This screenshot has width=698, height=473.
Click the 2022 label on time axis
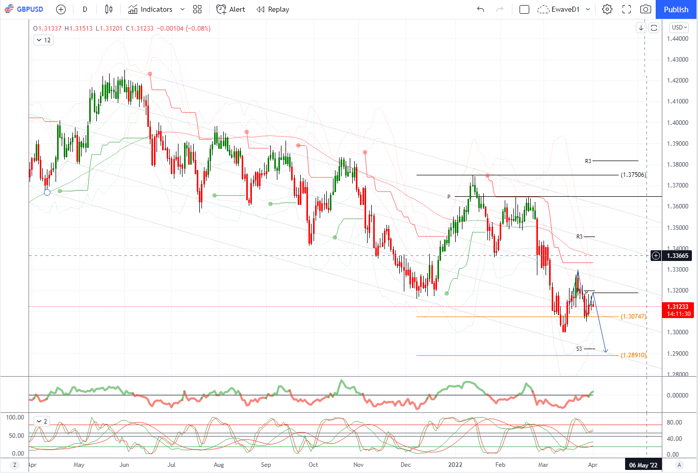455,465
